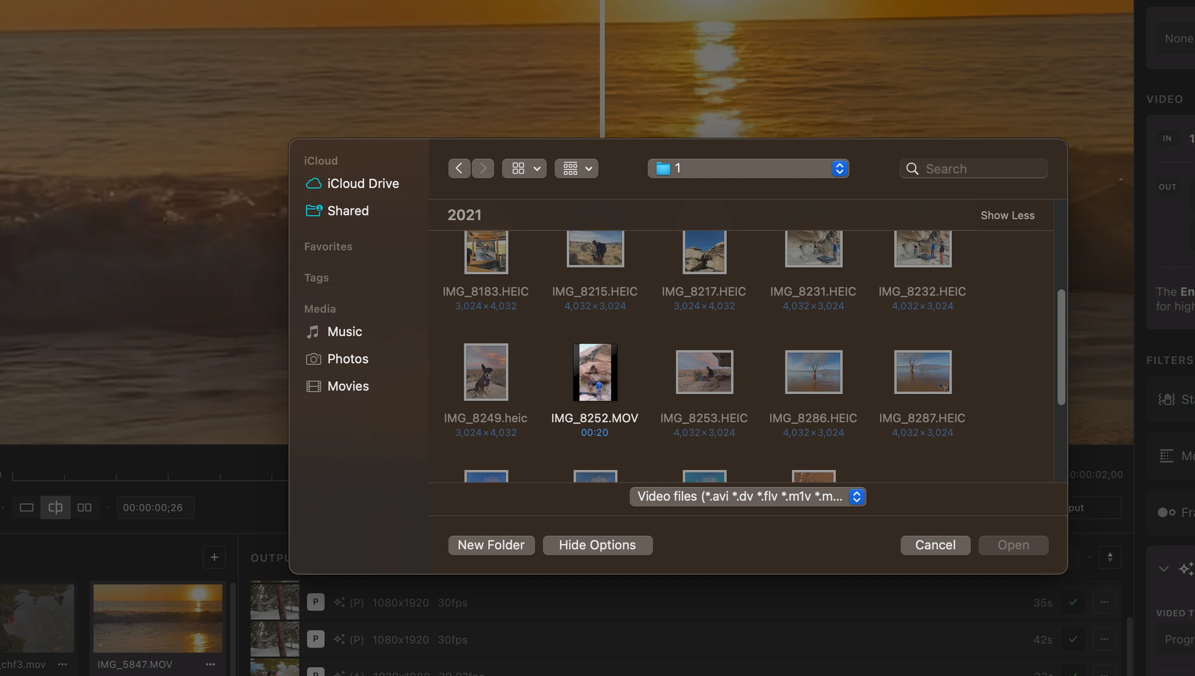The image size is (1195, 676).
Task: Click the forward navigation arrow
Action: pyautogui.click(x=483, y=169)
